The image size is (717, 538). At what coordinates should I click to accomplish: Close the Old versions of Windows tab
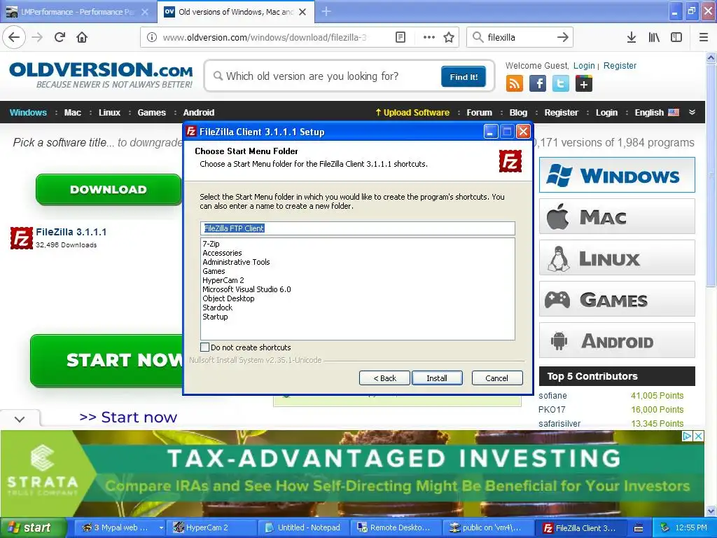[302, 12]
